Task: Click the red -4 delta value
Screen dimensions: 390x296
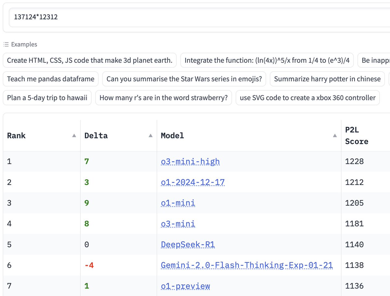Action: coord(89,265)
